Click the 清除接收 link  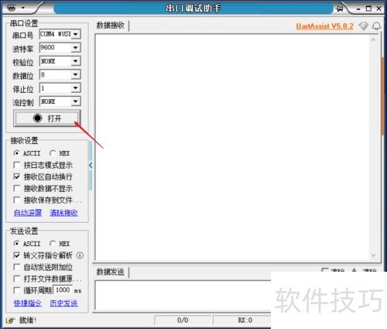click(x=63, y=213)
